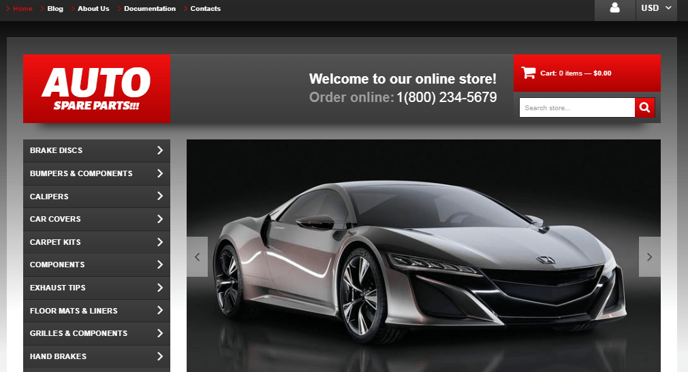Click the Hand Brakes chevron arrow
This screenshot has width=688, height=372.
coord(159,356)
